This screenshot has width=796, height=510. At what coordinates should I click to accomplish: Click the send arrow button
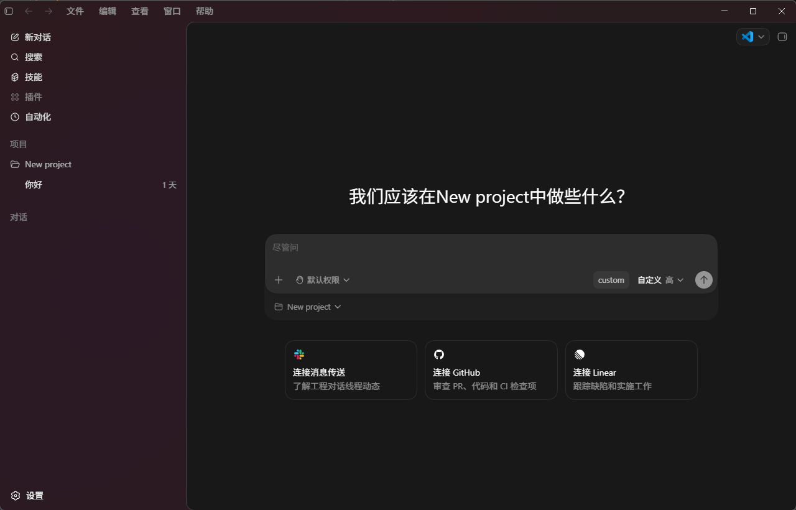click(704, 280)
